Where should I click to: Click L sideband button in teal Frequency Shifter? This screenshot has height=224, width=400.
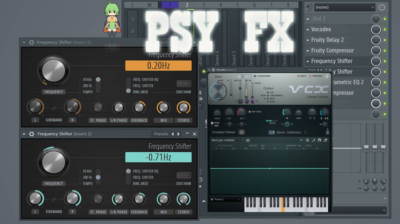[x=35, y=212]
